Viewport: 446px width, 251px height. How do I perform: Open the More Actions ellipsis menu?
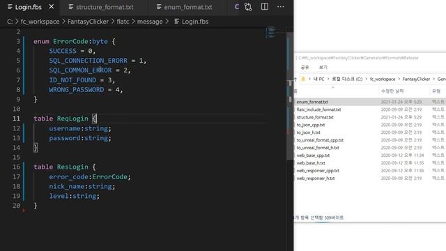point(280,7)
